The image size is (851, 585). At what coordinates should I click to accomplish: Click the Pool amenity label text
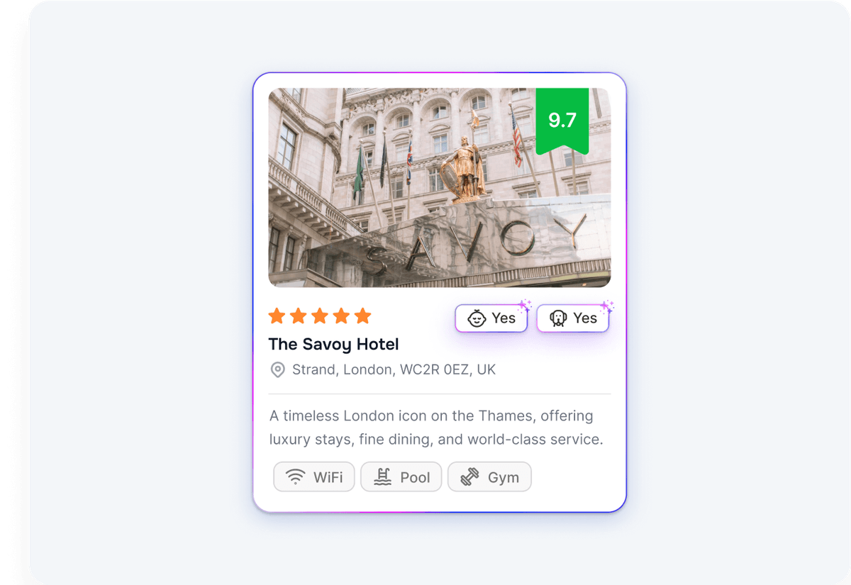415,477
